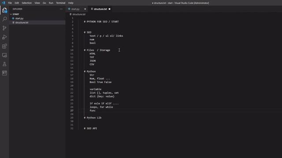
Task: Click the unsaved dot on start.py tab
Action: coord(85,9)
